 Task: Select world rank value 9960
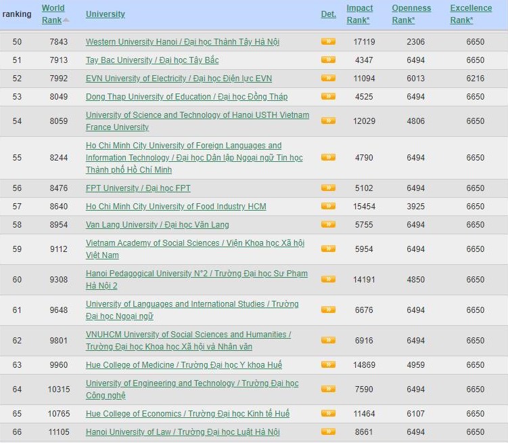(59, 365)
